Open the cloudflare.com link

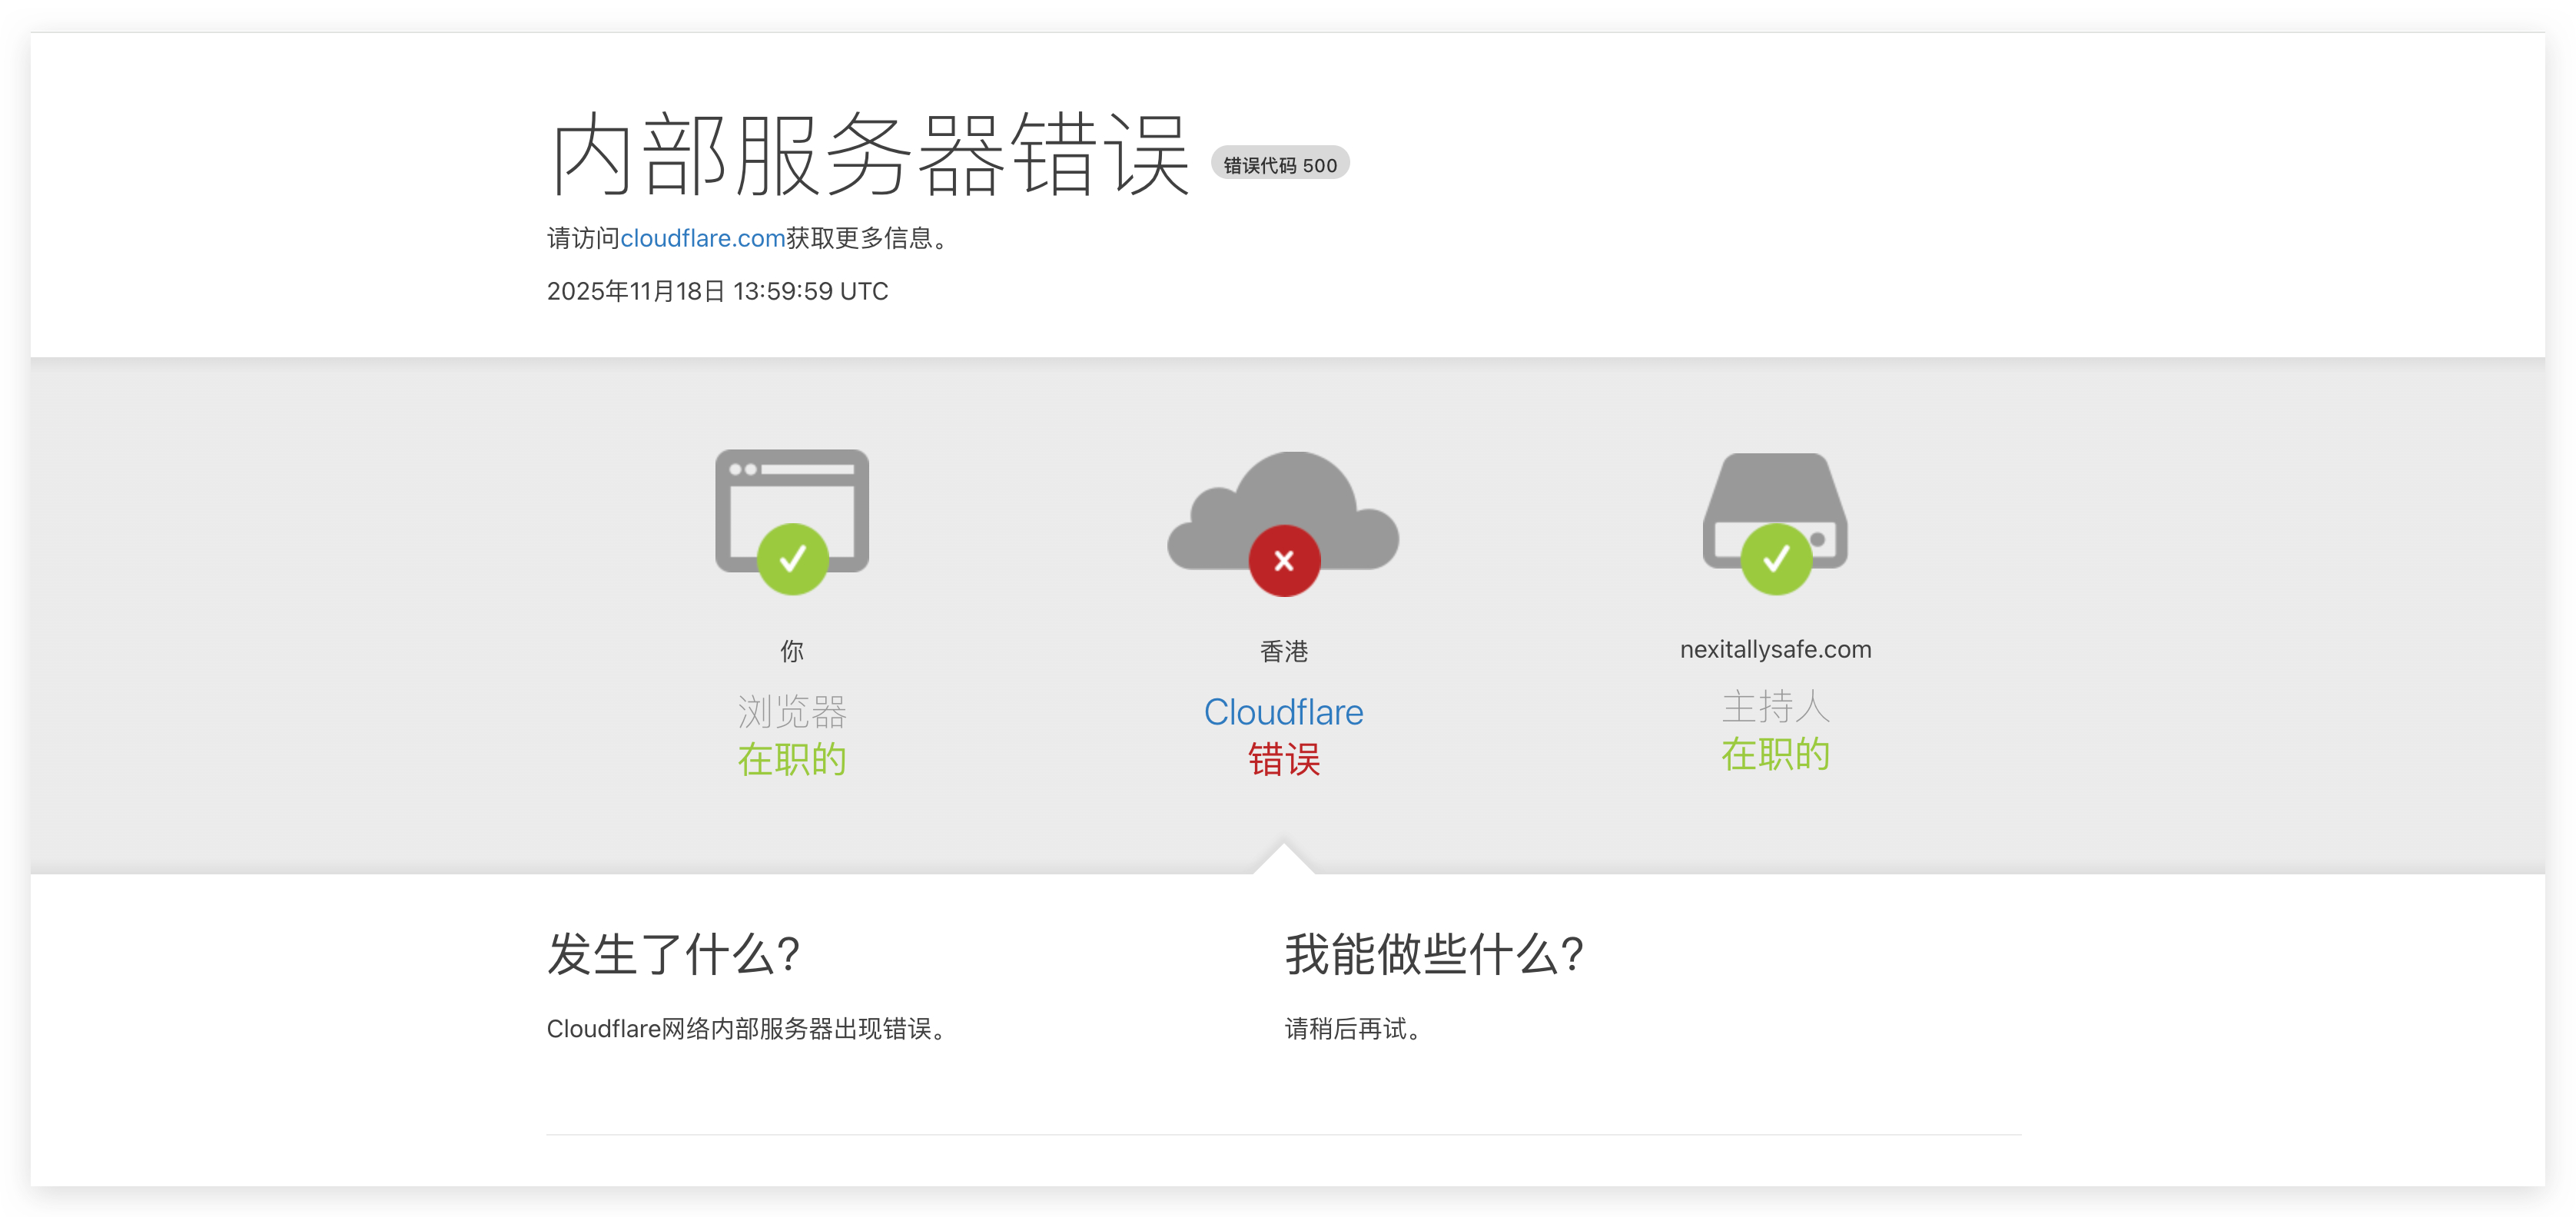(702, 238)
